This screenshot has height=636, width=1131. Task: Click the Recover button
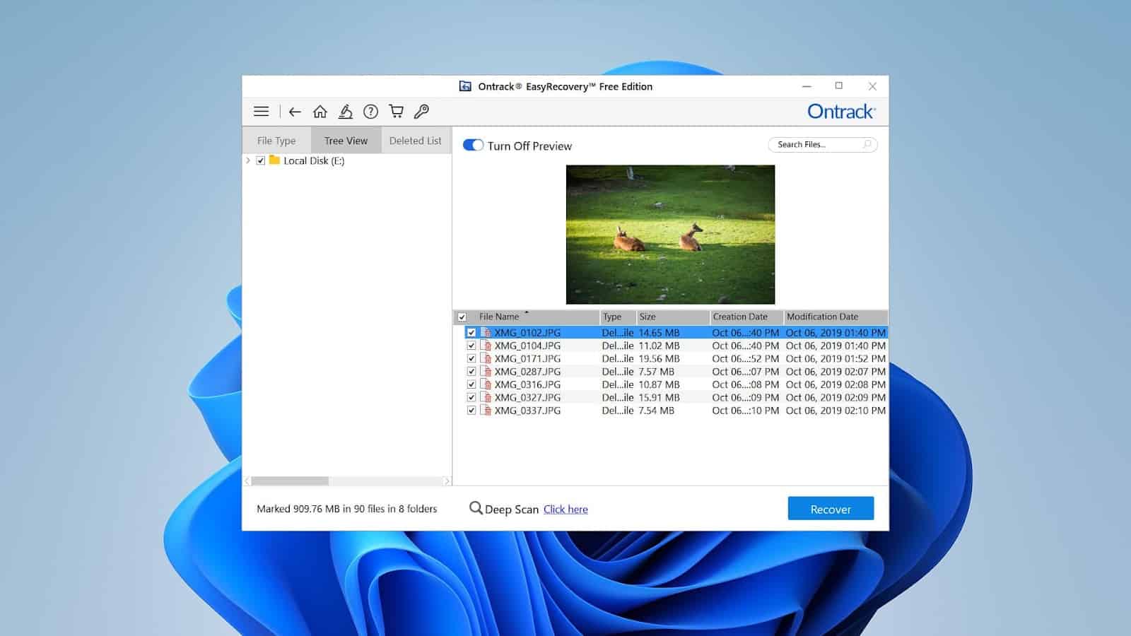tap(831, 509)
